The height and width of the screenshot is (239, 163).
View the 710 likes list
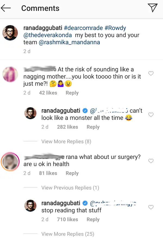tap(67, 220)
